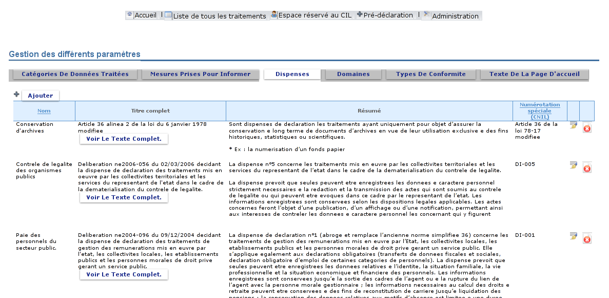This screenshot has height=298, width=609.
Task: Click the edit icon for Conservation d'archives
Action: (573, 125)
